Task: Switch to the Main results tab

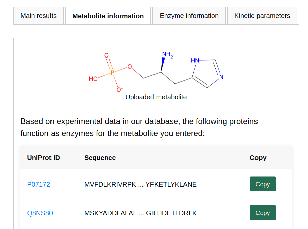Action: click(38, 16)
